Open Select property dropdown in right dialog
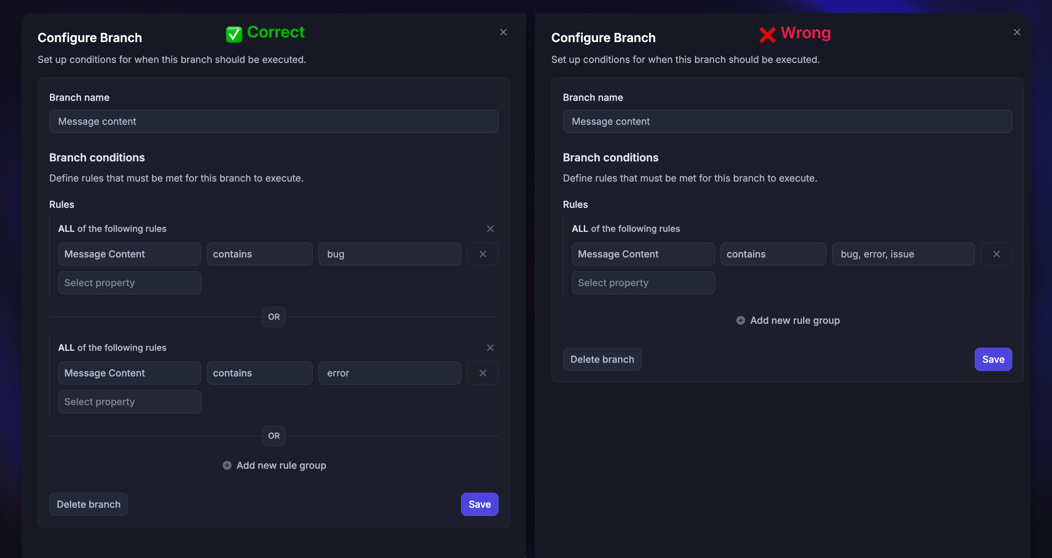The image size is (1052, 558). tap(643, 283)
